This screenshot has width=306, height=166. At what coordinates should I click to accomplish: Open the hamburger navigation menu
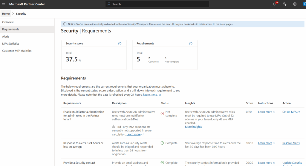[4, 4]
